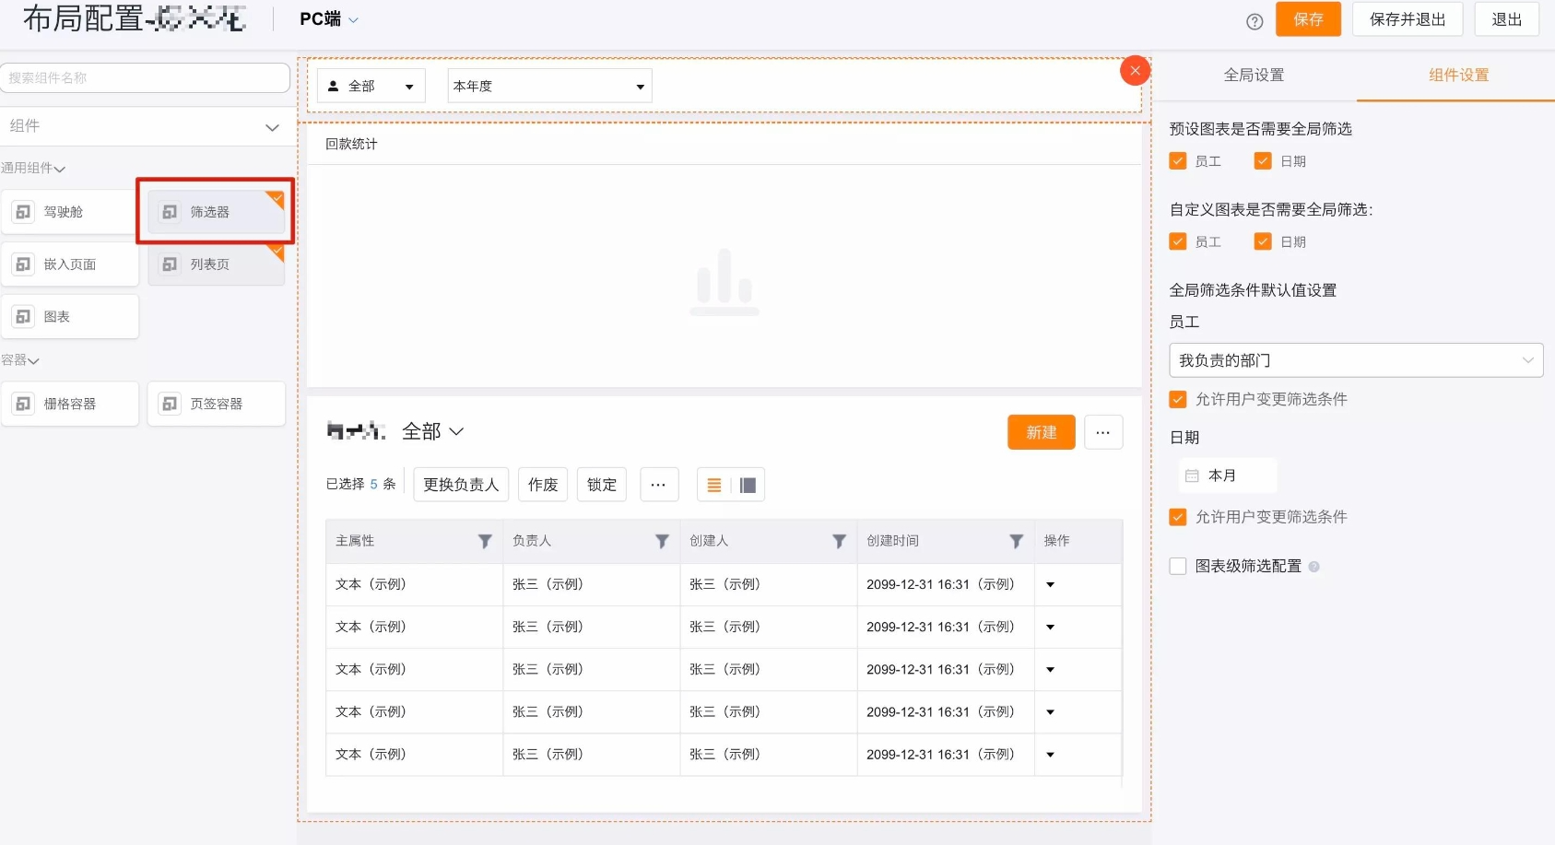Select the 列表页 component

216,264
